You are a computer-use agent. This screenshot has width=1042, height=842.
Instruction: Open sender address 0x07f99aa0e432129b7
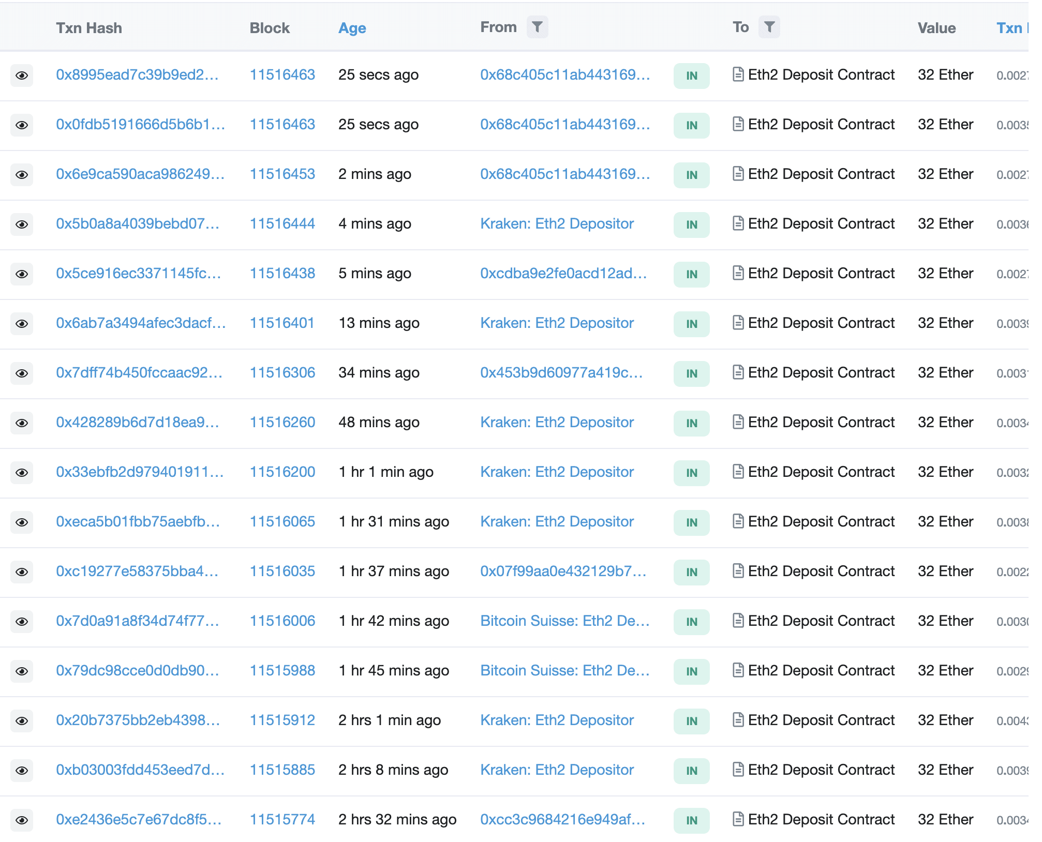(x=563, y=572)
